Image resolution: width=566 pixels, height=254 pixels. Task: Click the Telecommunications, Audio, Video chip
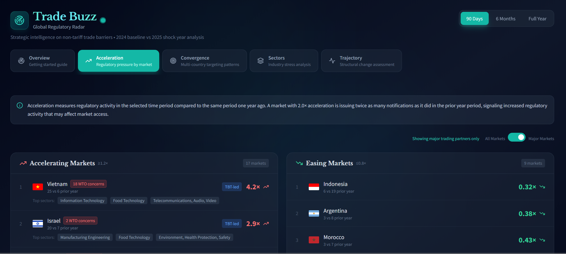pyautogui.click(x=185, y=201)
